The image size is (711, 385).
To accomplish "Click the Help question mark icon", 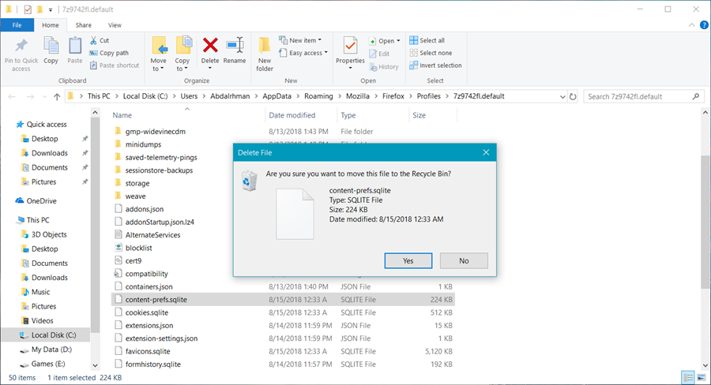I will pyautogui.click(x=704, y=25).
